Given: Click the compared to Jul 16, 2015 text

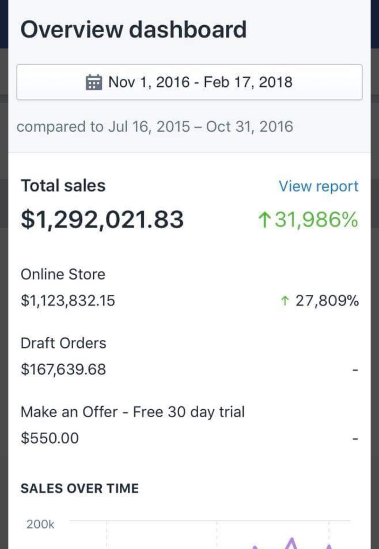Looking at the screenshot, I should pyautogui.click(x=154, y=126).
